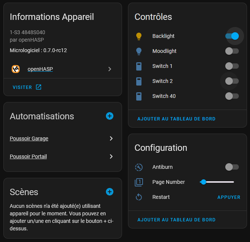Viewport: 250px width, 242px height.
Task: Click the openHASP logo icon
Action: pyautogui.click(x=16, y=69)
